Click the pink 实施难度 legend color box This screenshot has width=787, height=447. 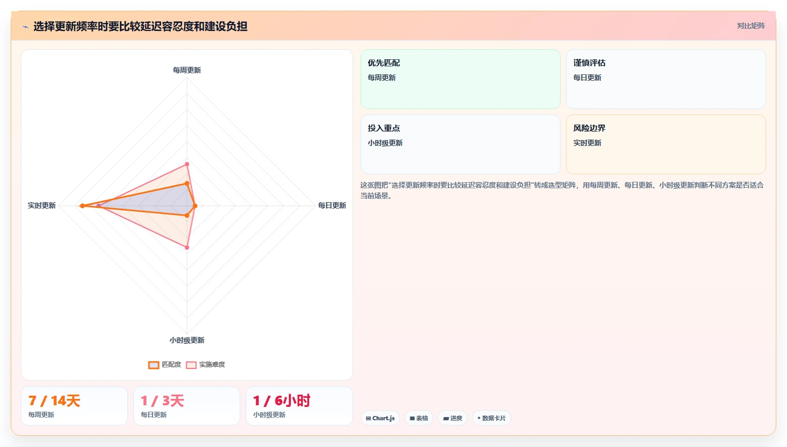(191, 365)
